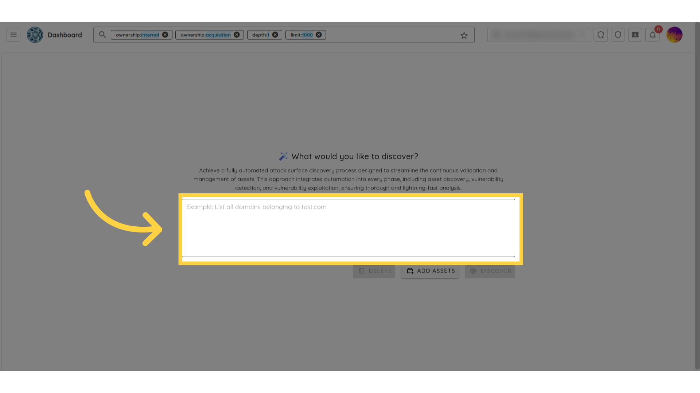Click the page's vertical scrollbar
This screenshot has height=393, width=700.
697,196
